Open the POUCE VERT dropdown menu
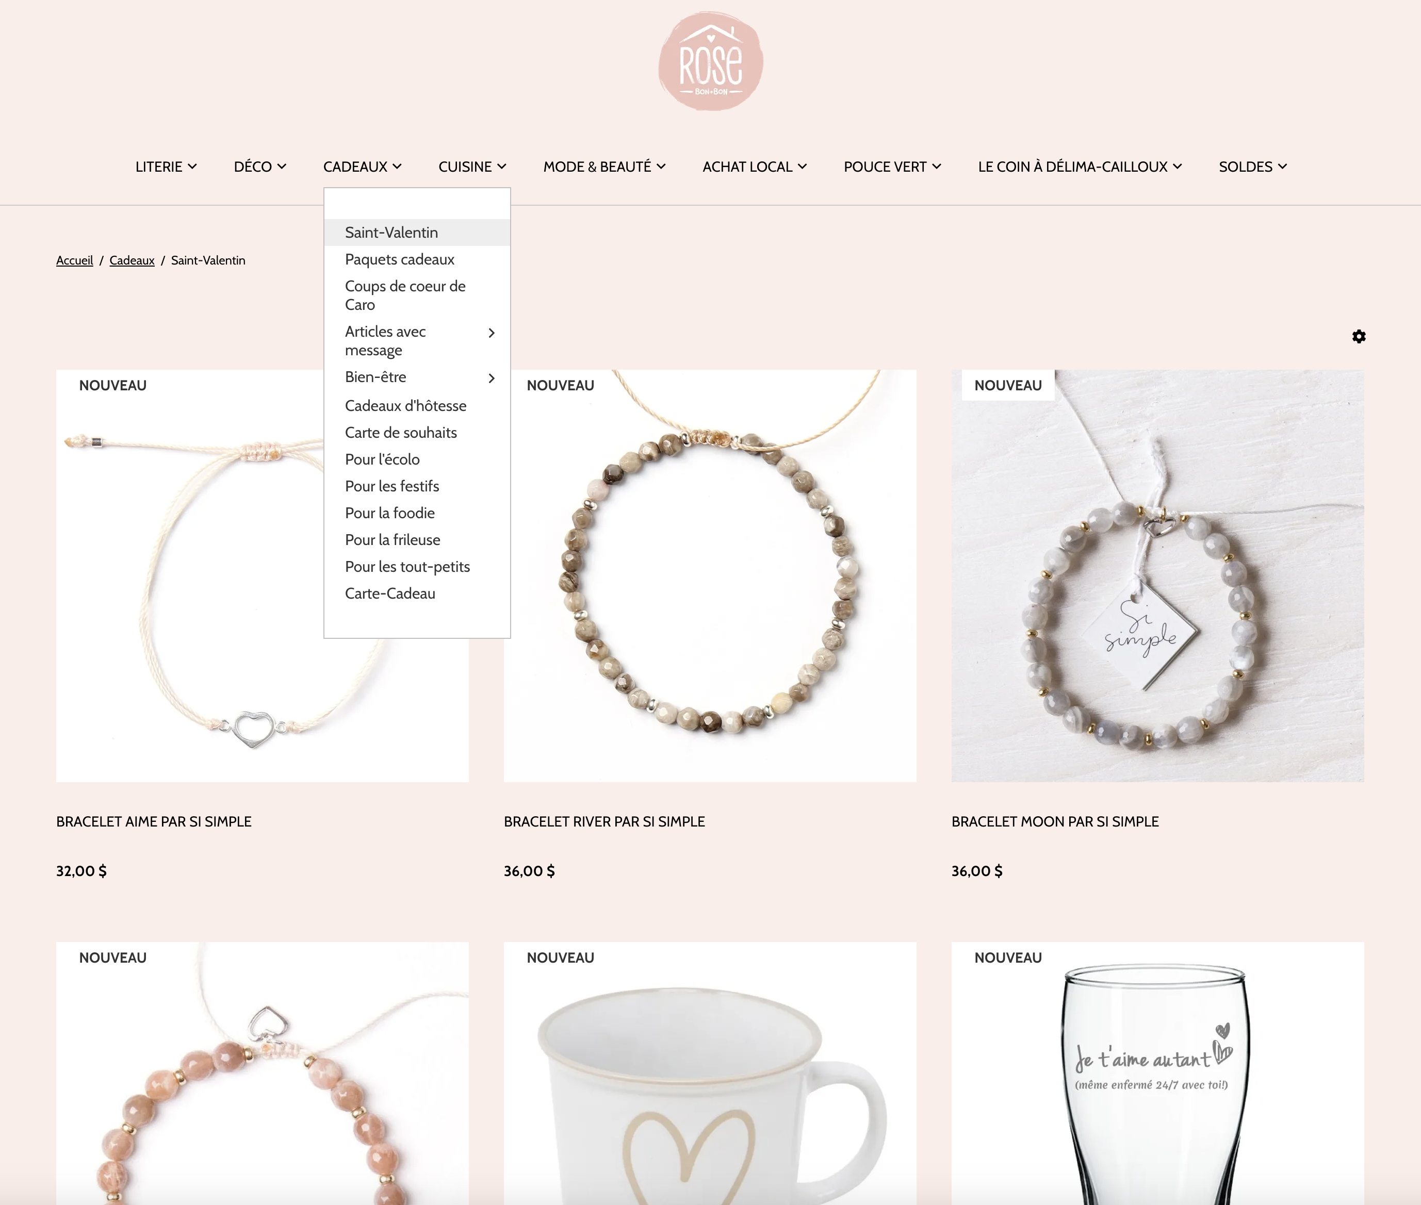The height and width of the screenshot is (1205, 1421). [x=892, y=167]
